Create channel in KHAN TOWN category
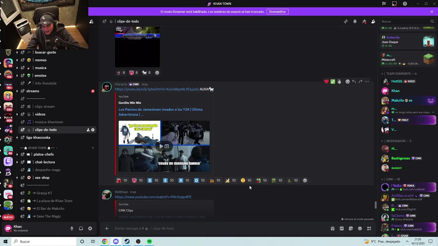The image size is (438, 246). 93,148
